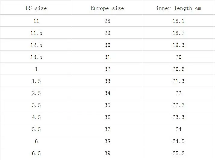Select the Europe size cell 33
The width and height of the screenshot is (215, 160).
point(107,81)
